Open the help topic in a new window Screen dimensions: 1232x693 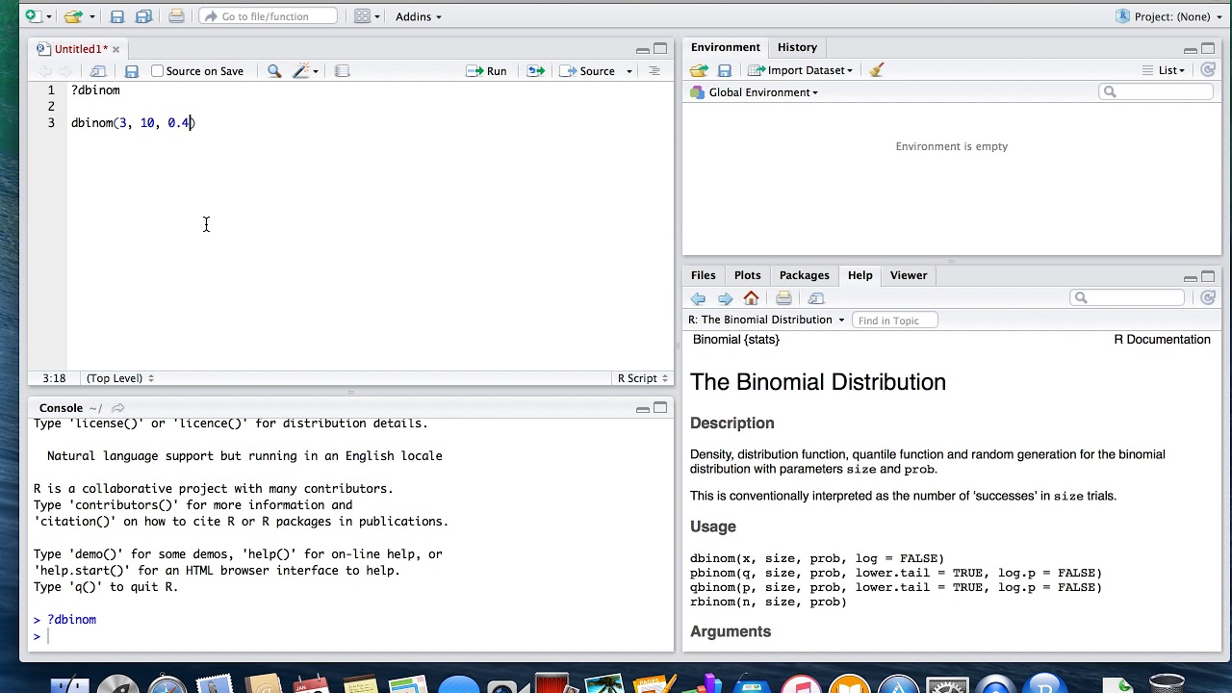[816, 298]
